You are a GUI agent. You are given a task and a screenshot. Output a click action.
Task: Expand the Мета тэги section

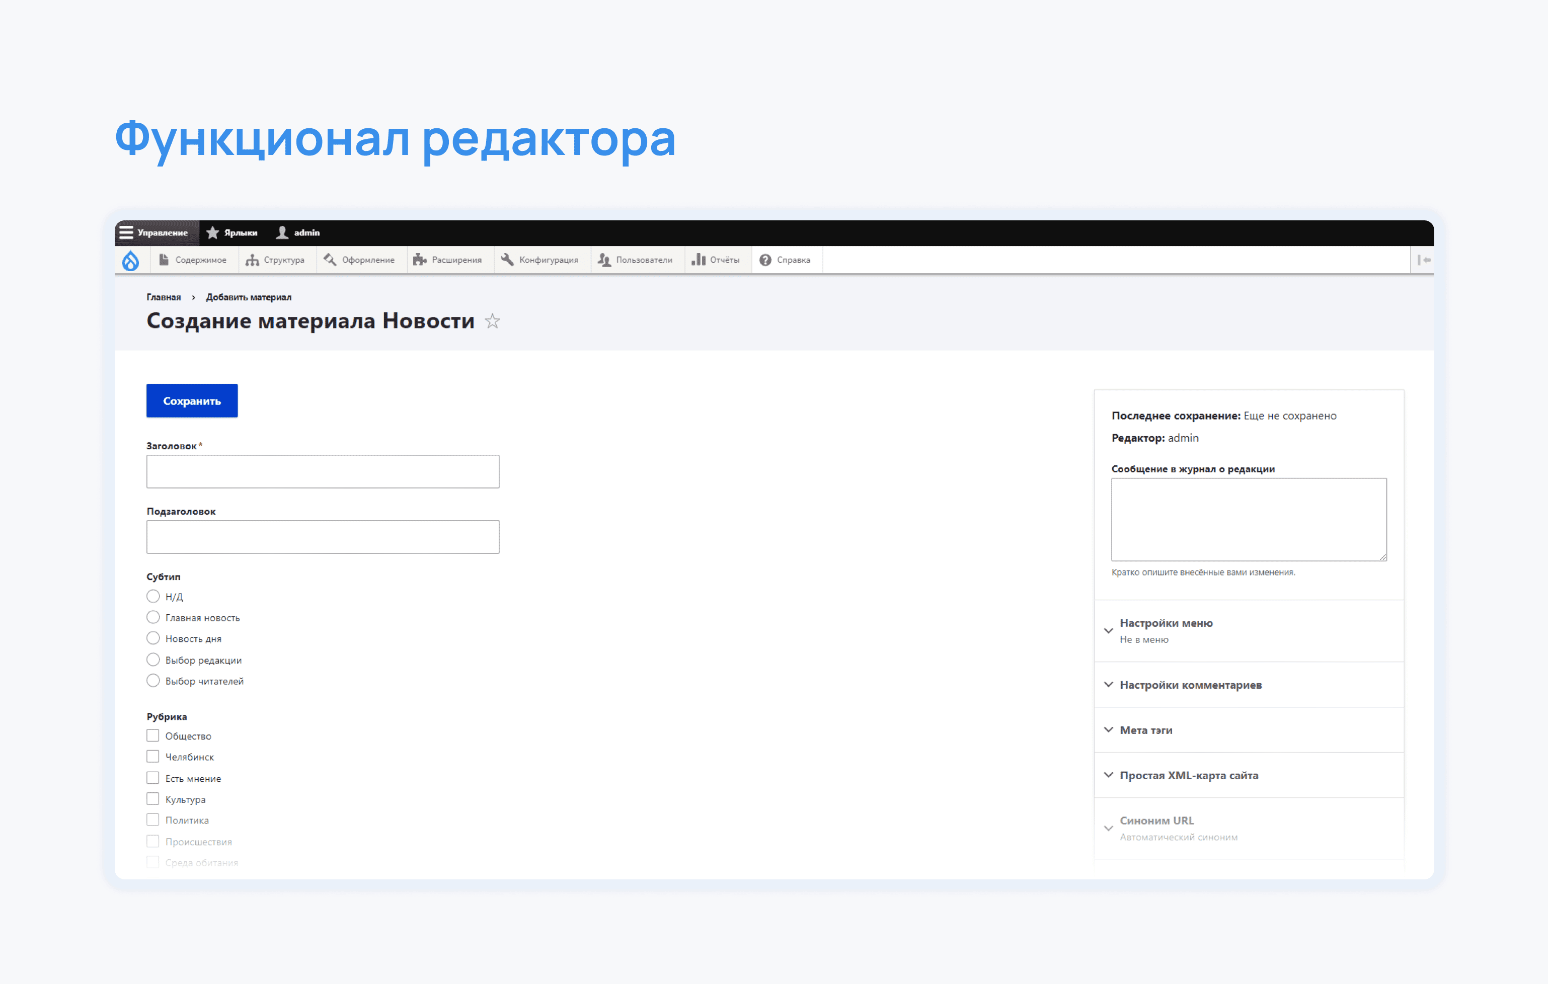[1145, 730]
